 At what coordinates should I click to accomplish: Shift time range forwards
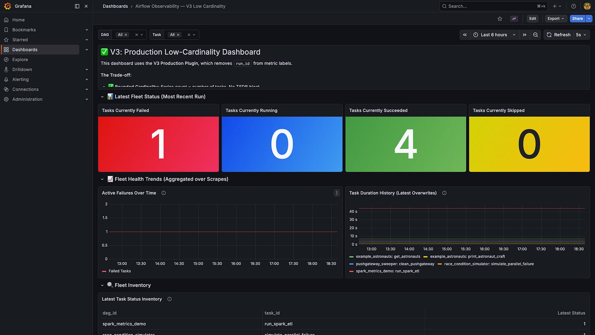tap(524, 35)
